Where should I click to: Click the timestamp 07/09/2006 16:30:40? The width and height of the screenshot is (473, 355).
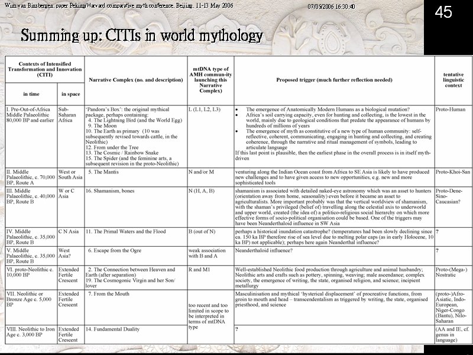[331, 7]
